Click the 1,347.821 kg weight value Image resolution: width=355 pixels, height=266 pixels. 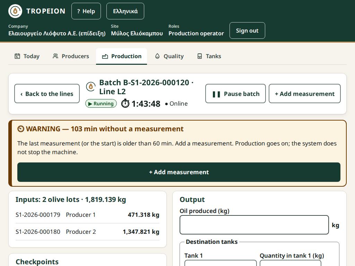click(141, 232)
